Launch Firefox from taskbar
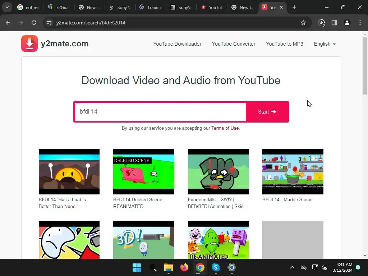Screen dimensions: 368x276 tap(184, 267)
